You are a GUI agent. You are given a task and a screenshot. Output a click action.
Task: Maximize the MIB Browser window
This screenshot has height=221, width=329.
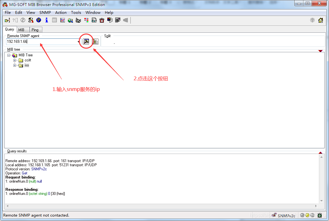click(x=308, y=3)
